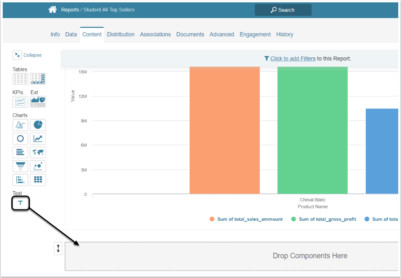Insert the KPI trend component
Viewport: 401px width, 278px height.
click(x=20, y=102)
